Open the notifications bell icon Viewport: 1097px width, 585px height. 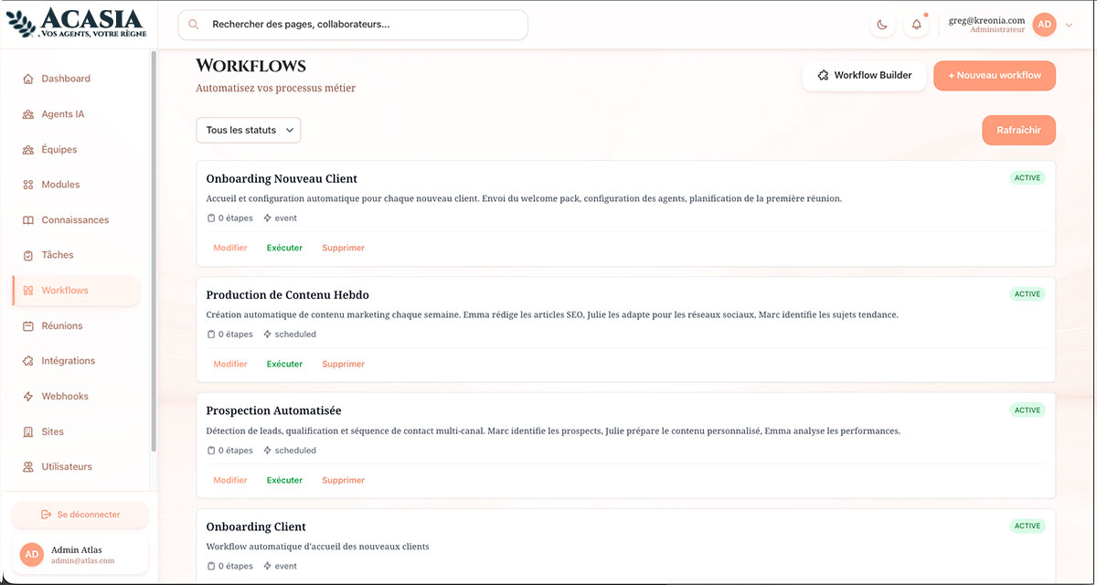(x=916, y=26)
